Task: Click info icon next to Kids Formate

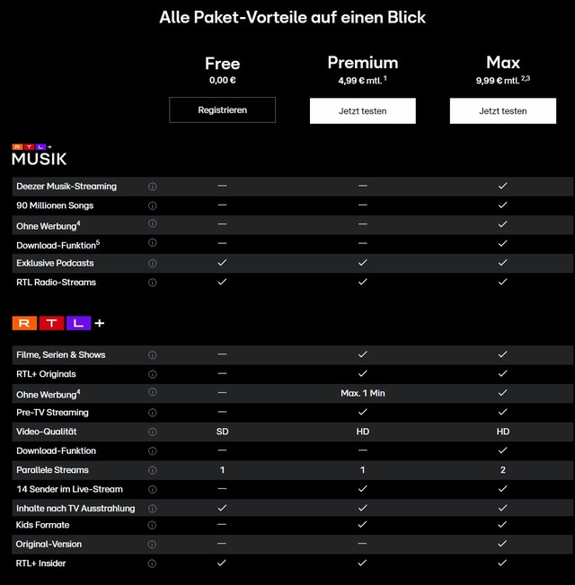Action: [x=152, y=525]
